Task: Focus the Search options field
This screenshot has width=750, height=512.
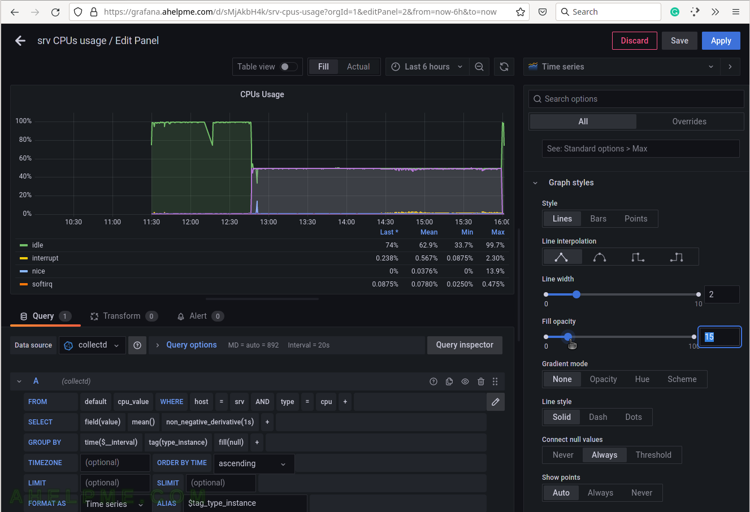Action: 636,99
